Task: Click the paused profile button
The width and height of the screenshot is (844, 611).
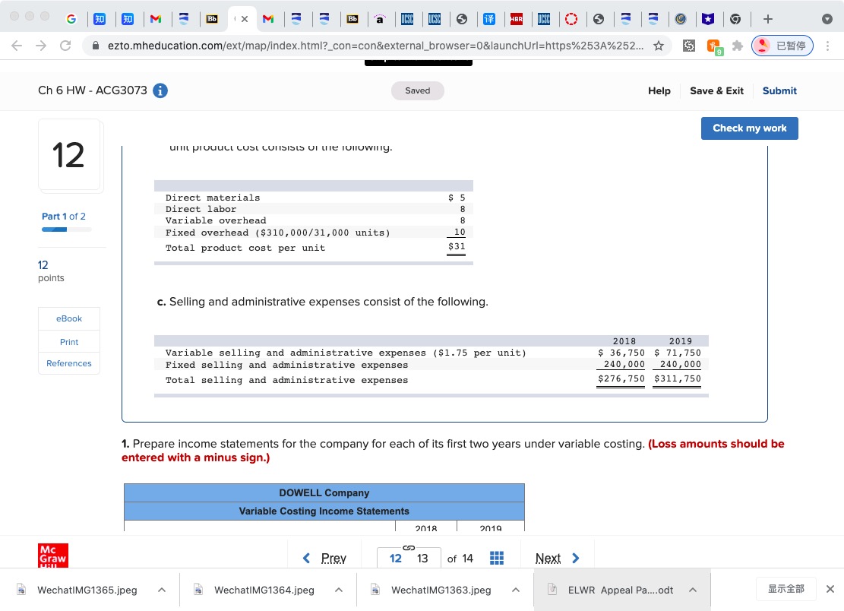Action: [782, 46]
